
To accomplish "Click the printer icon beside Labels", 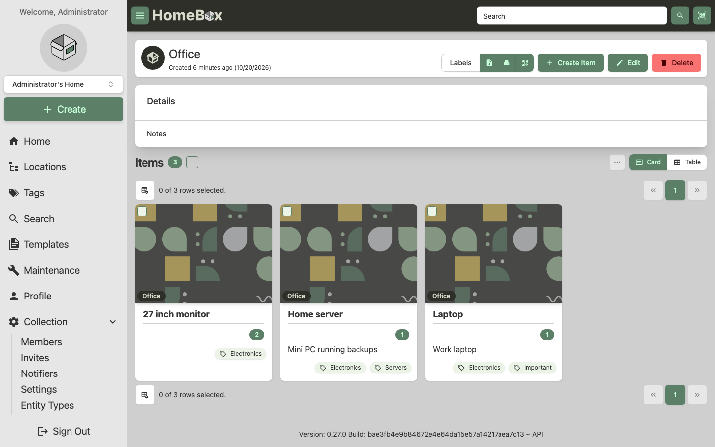I will tap(507, 63).
